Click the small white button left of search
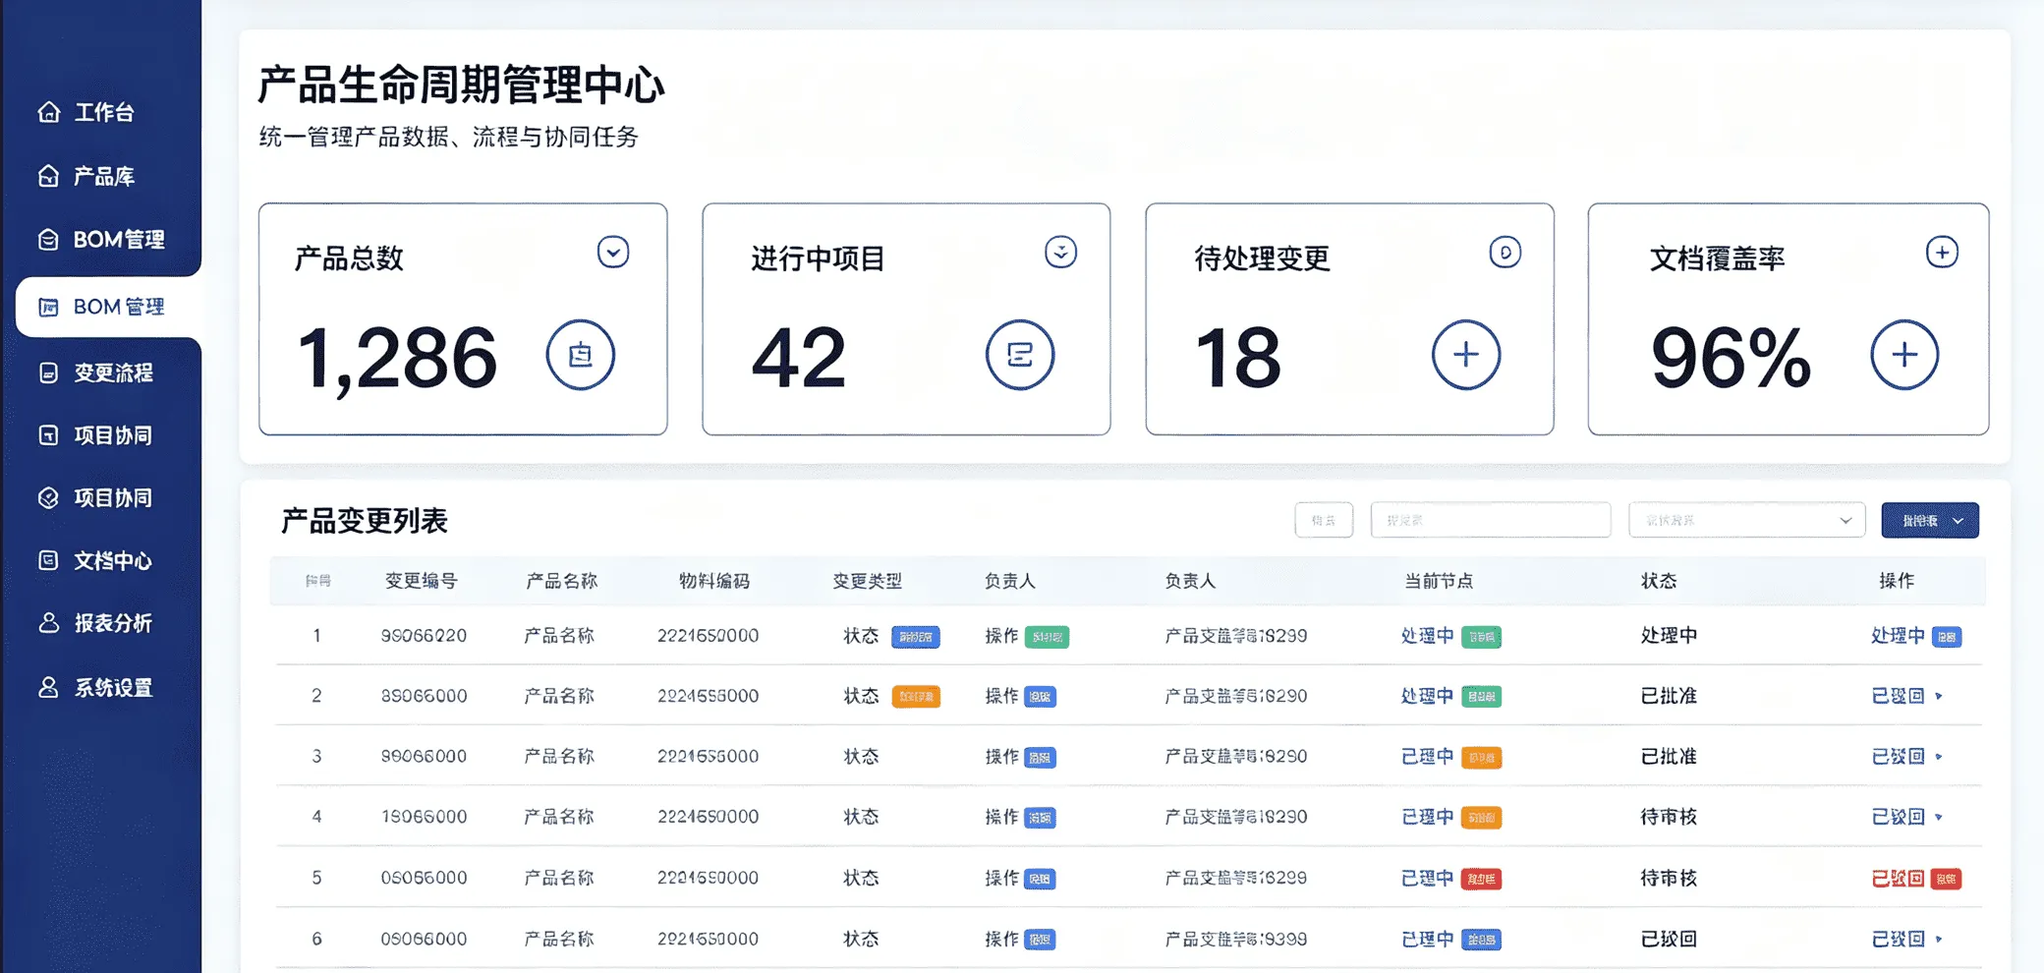2044x973 pixels. pyautogui.click(x=1324, y=520)
